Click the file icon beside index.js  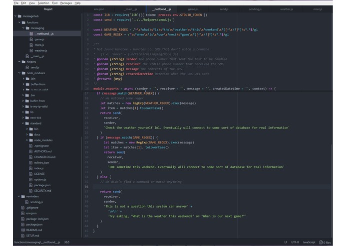[31, 168]
